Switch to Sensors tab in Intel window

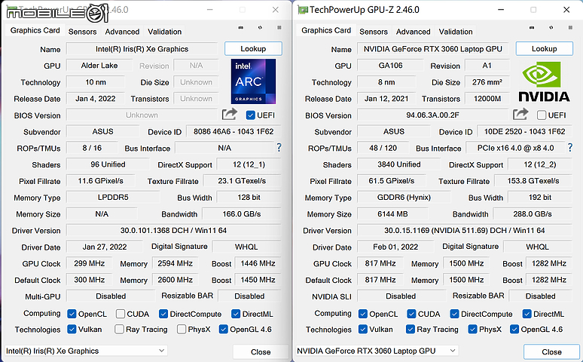[83, 32]
